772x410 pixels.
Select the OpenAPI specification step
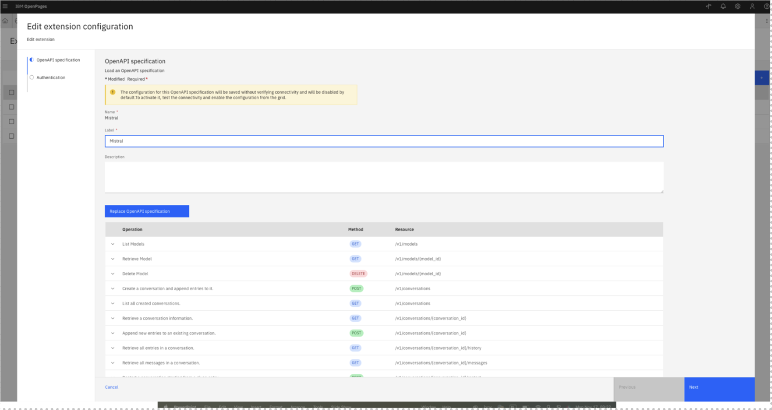click(58, 60)
